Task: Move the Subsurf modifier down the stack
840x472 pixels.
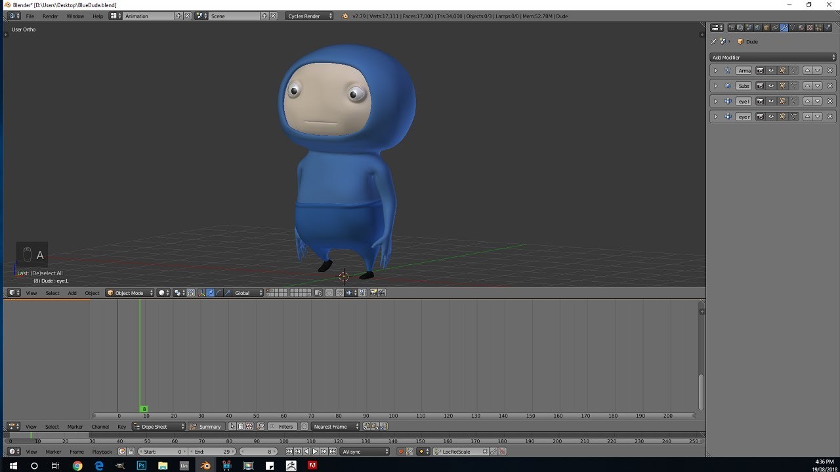Action: click(818, 86)
